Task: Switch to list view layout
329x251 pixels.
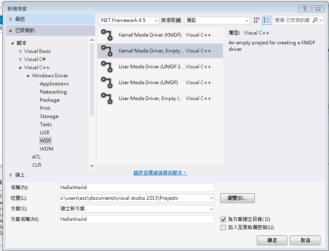Action: pos(267,20)
